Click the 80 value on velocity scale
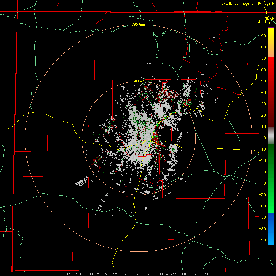The height and width of the screenshot is (276, 276). coord(263,47)
